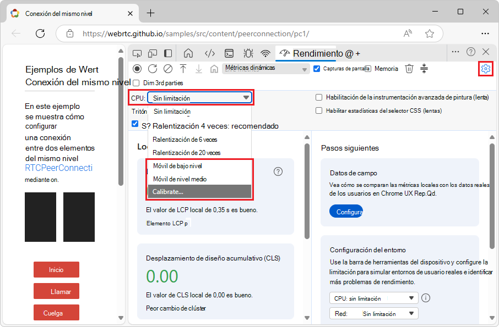Delete the recording with the trash icon

pyautogui.click(x=409, y=69)
